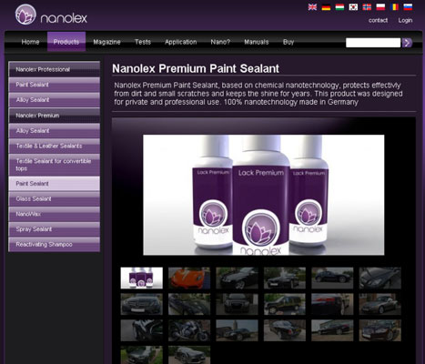The image size is (425, 364).
Task: Open the Magazine menu item
Action: coord(106,42)
